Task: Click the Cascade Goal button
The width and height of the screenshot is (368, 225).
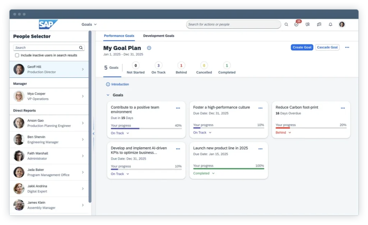Action: tap(327, 48)
